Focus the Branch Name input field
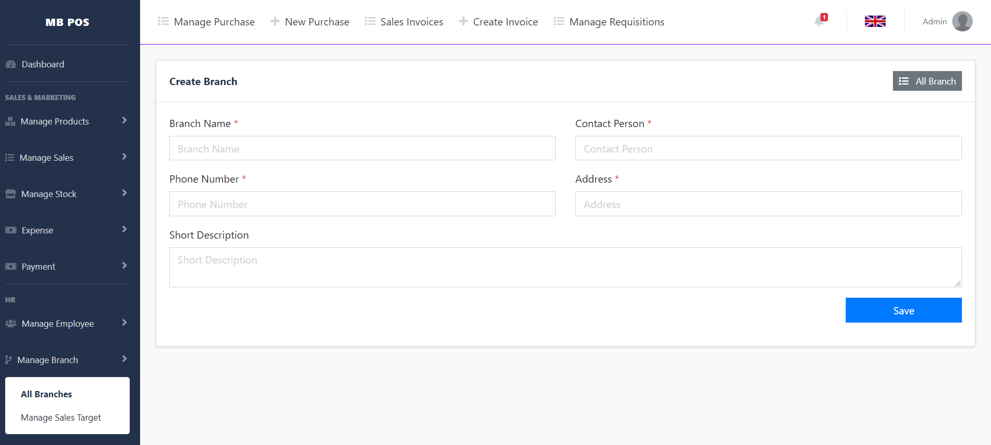The width and height of the screenshot is (991, 445). pos(362,149)
